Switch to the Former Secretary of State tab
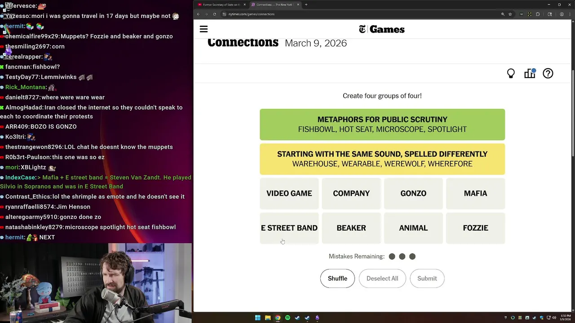575x323 pixels. tap(221, 4)
